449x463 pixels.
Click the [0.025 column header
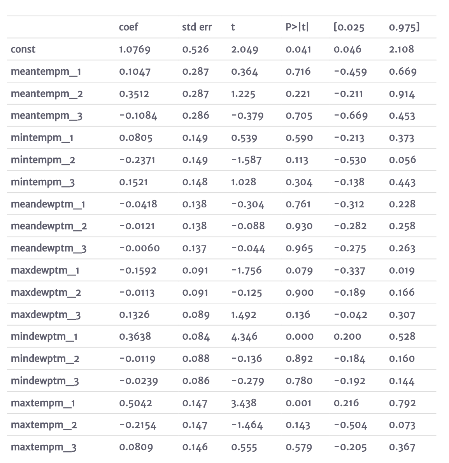(349, 27)
